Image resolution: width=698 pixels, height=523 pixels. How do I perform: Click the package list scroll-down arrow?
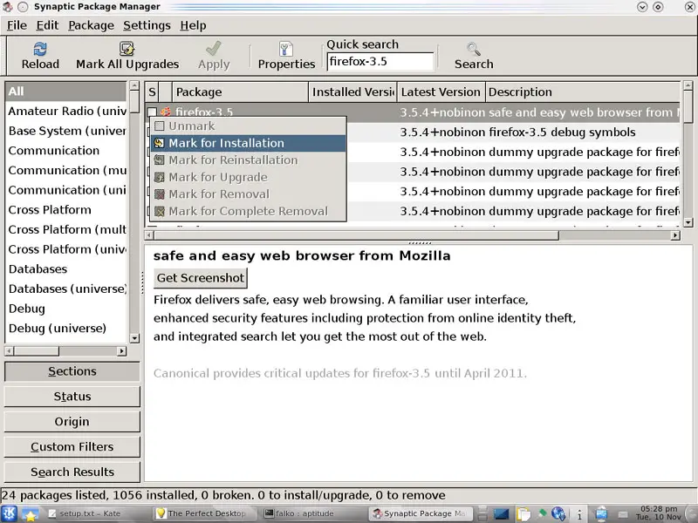point(688,222)
